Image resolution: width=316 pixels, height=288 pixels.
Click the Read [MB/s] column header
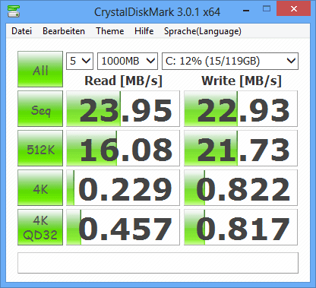click(x=123, y=81)
